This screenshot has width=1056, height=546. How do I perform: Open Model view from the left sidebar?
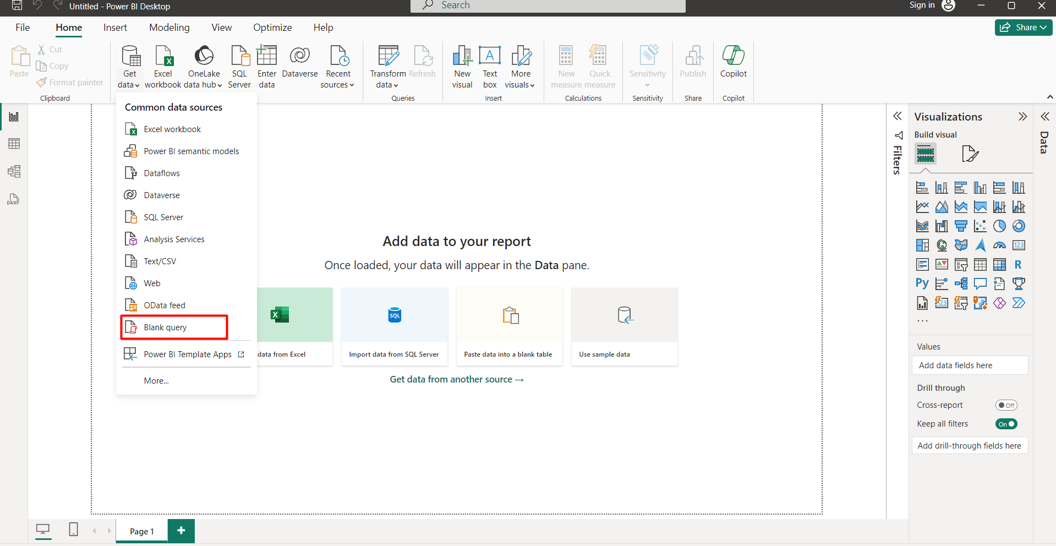14,171
